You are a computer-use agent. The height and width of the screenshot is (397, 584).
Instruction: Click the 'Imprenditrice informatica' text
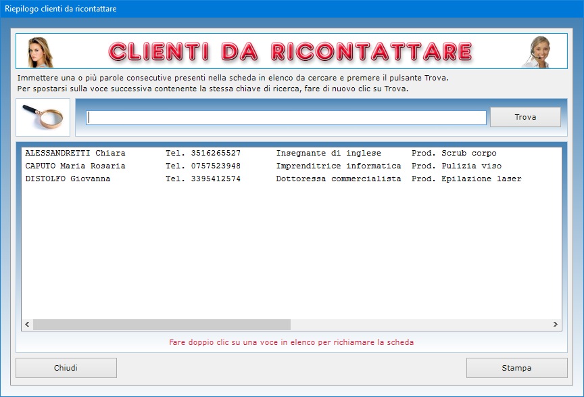click(339, 166)
